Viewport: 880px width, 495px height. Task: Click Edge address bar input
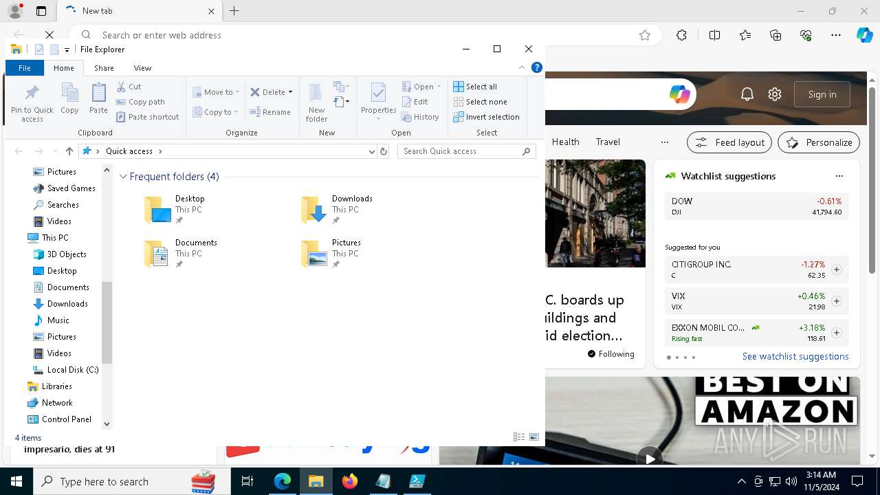364,35
